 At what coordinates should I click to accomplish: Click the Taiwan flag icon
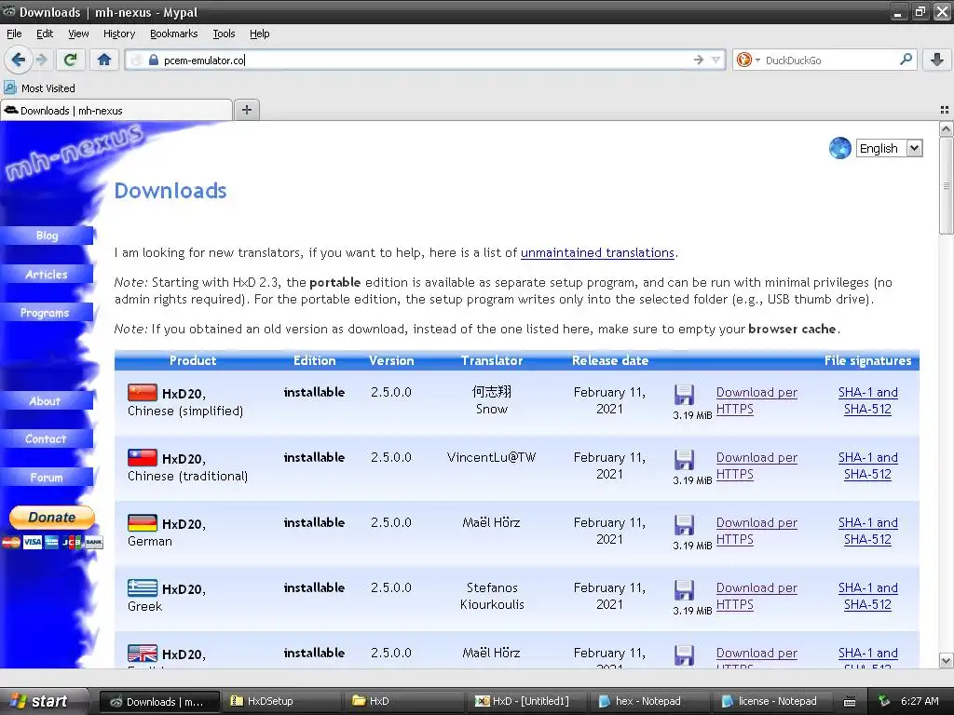coord(143,457)
